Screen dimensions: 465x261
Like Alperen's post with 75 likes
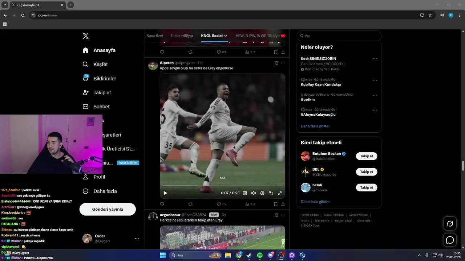tap(221, 204)
